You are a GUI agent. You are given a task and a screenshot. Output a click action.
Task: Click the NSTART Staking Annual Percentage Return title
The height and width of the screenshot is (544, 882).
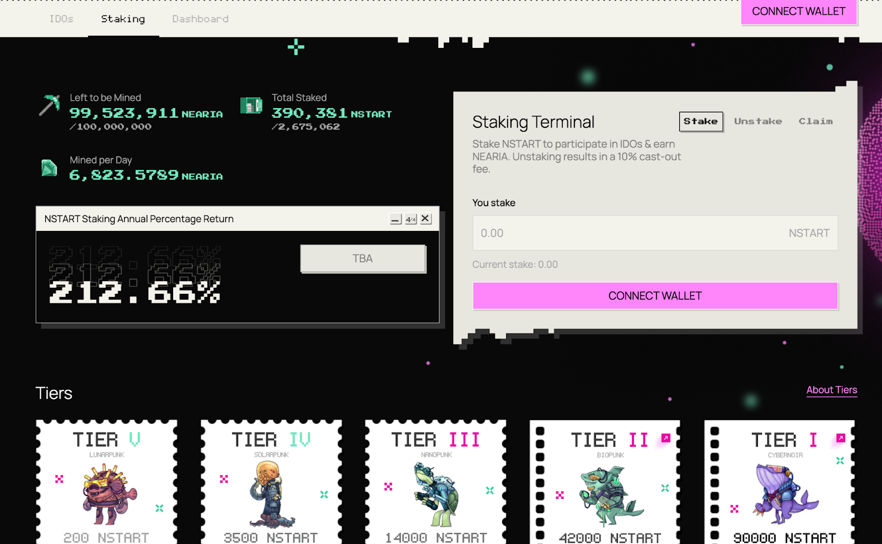[x=139, y=219]
